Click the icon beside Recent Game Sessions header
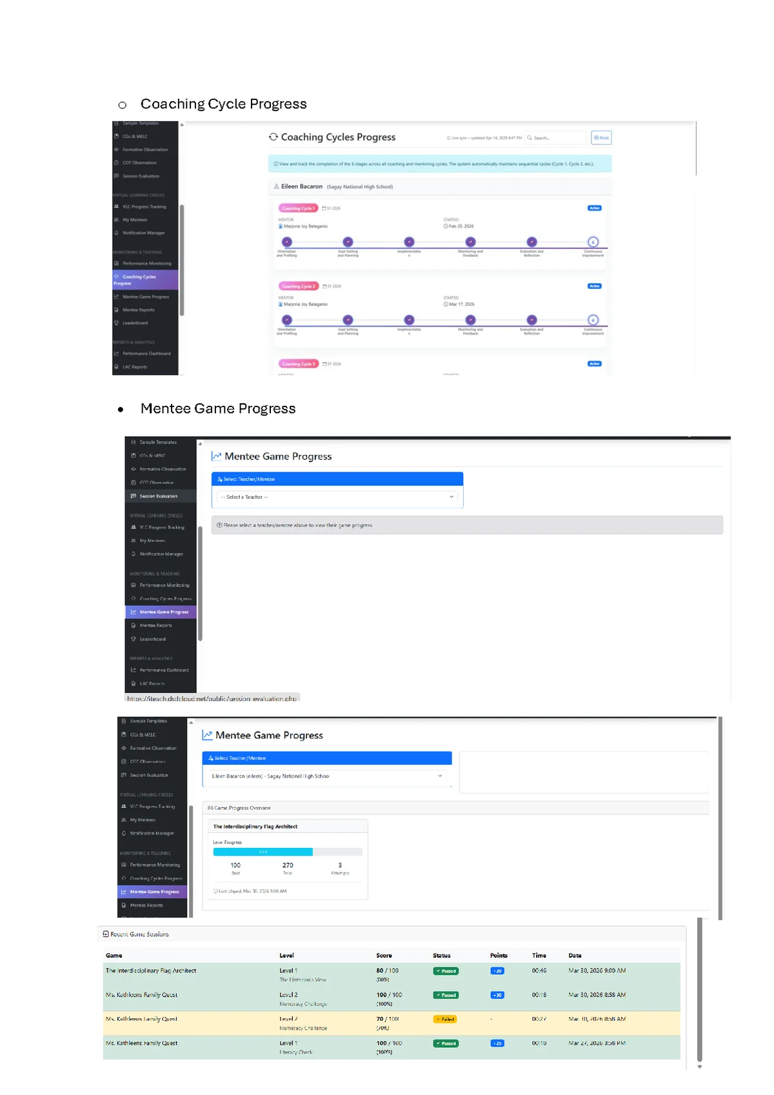The image size is (774, 1095). point(106,934)
